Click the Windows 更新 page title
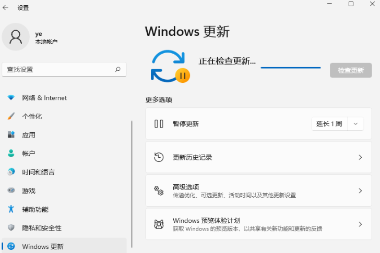This screenshot has height=253, width=380. (x=187, y=31)
